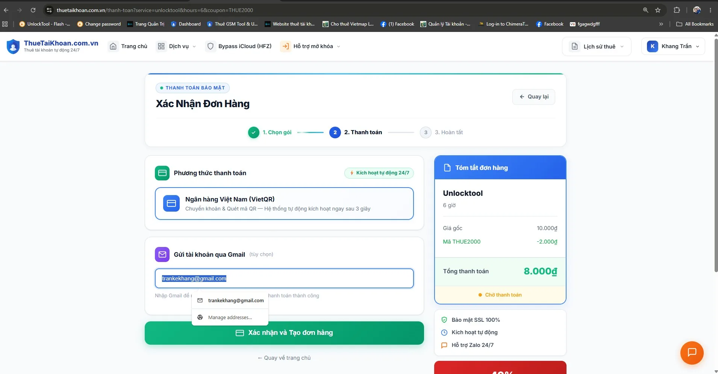Click the document icon in order summary header
The width and height of the screenshot is (718, 374).
pyautogui.click(x=447, y=168)
